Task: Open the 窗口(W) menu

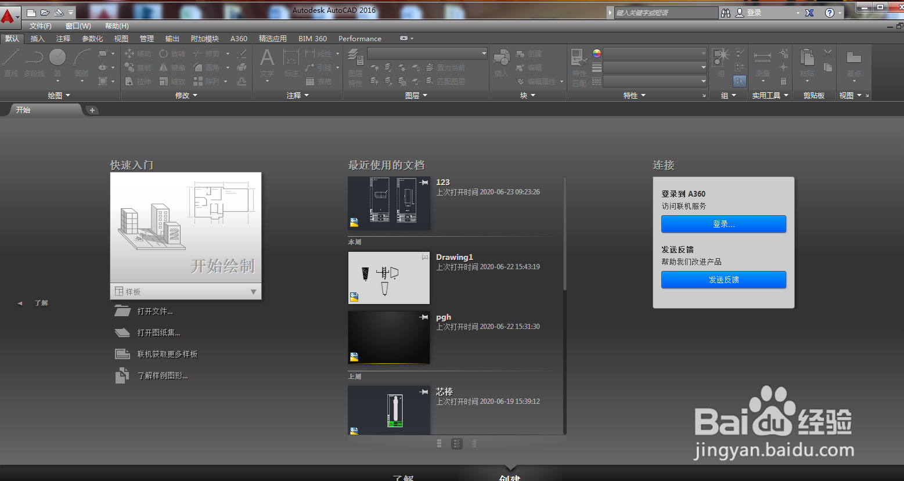Action: [x=78, y=26]
